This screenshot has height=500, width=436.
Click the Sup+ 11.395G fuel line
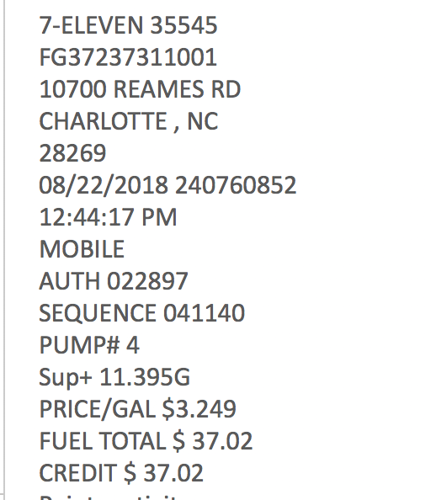point(114,378)
